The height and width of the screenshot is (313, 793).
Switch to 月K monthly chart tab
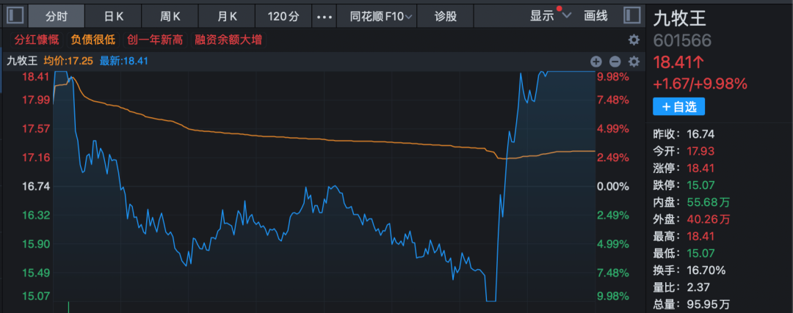(227, 16)
